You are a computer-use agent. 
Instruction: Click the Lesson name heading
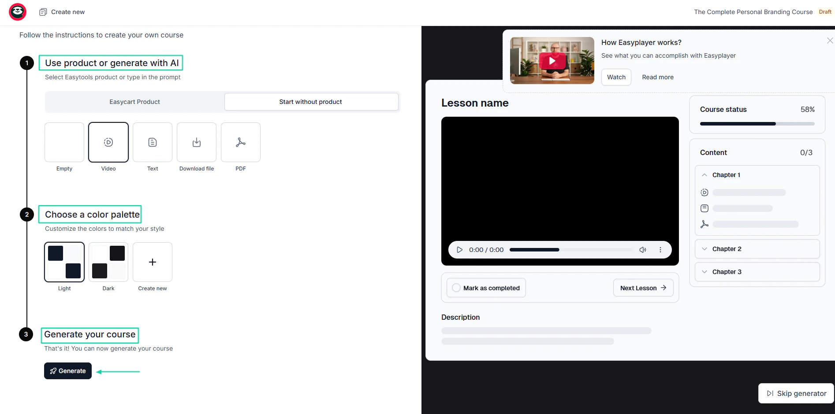475,103
